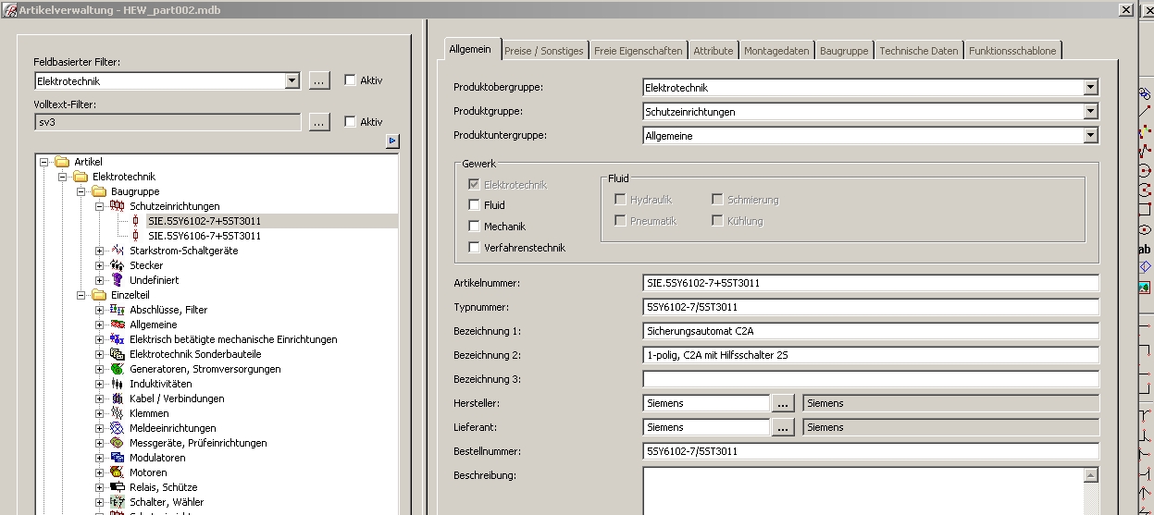
Task: Enable Aktiv for the Volltext-Filter
Action: click(350, 122)
